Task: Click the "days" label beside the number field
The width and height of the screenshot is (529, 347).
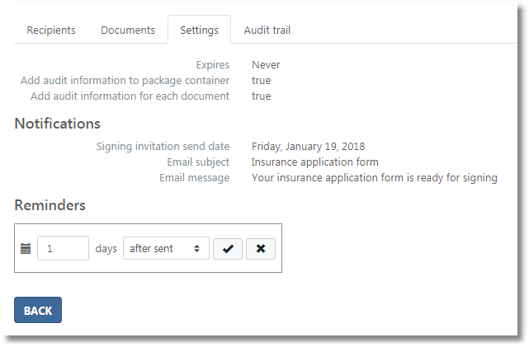Action: [x=106, y=249]
